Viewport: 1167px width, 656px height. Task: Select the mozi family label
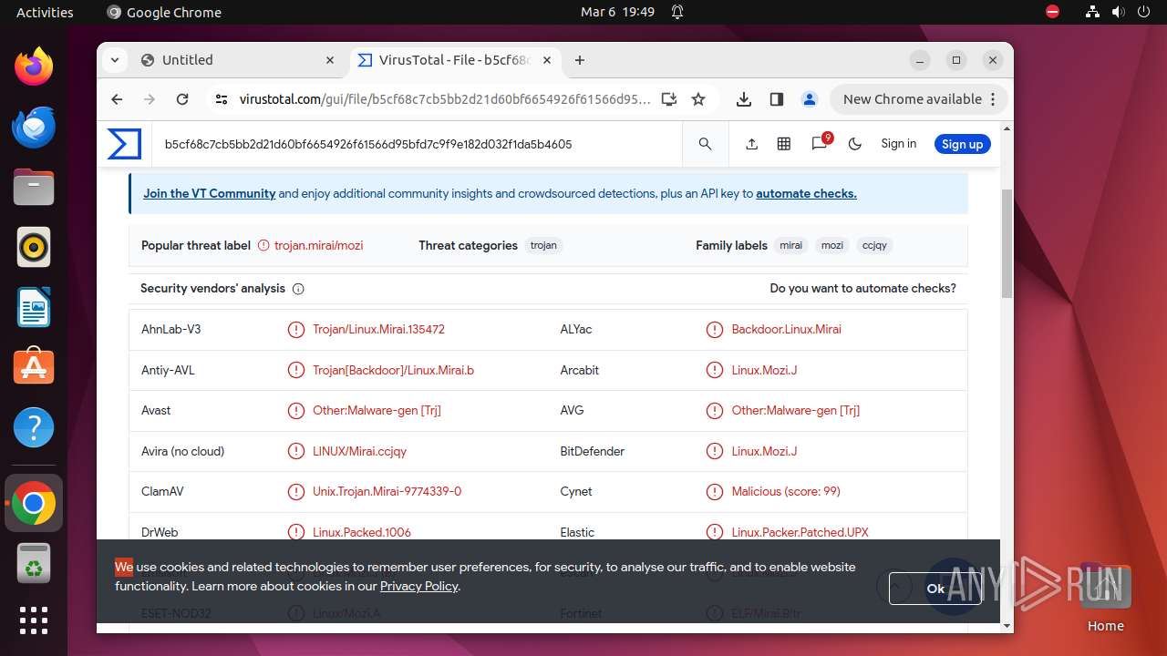[x=831, y=245]
